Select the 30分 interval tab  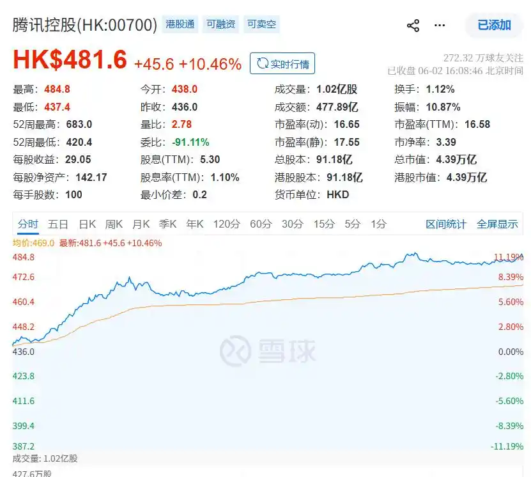tap(293, 224)
